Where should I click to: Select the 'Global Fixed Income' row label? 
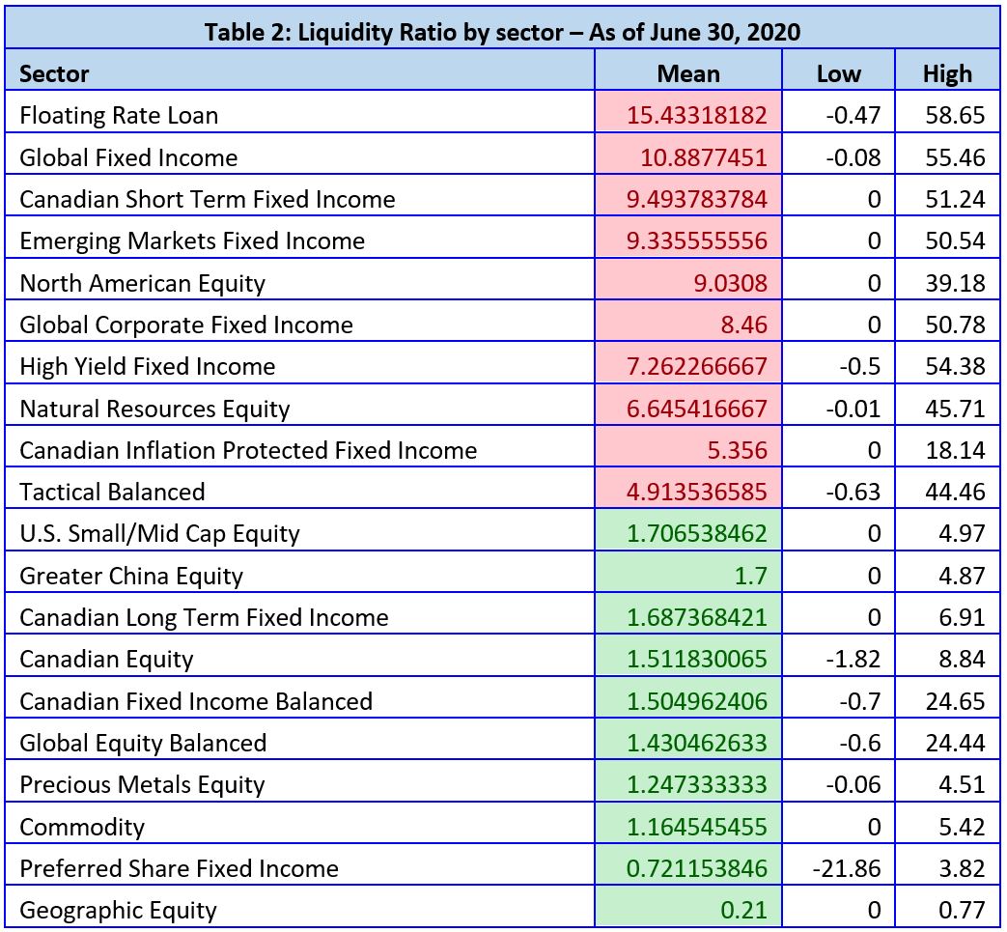tap(128, 156)
